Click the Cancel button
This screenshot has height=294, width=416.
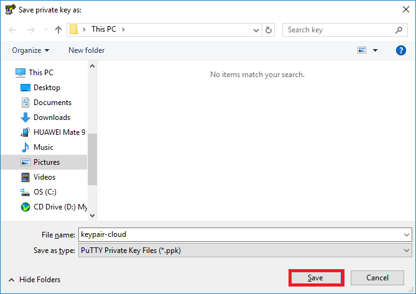(377, 278)
